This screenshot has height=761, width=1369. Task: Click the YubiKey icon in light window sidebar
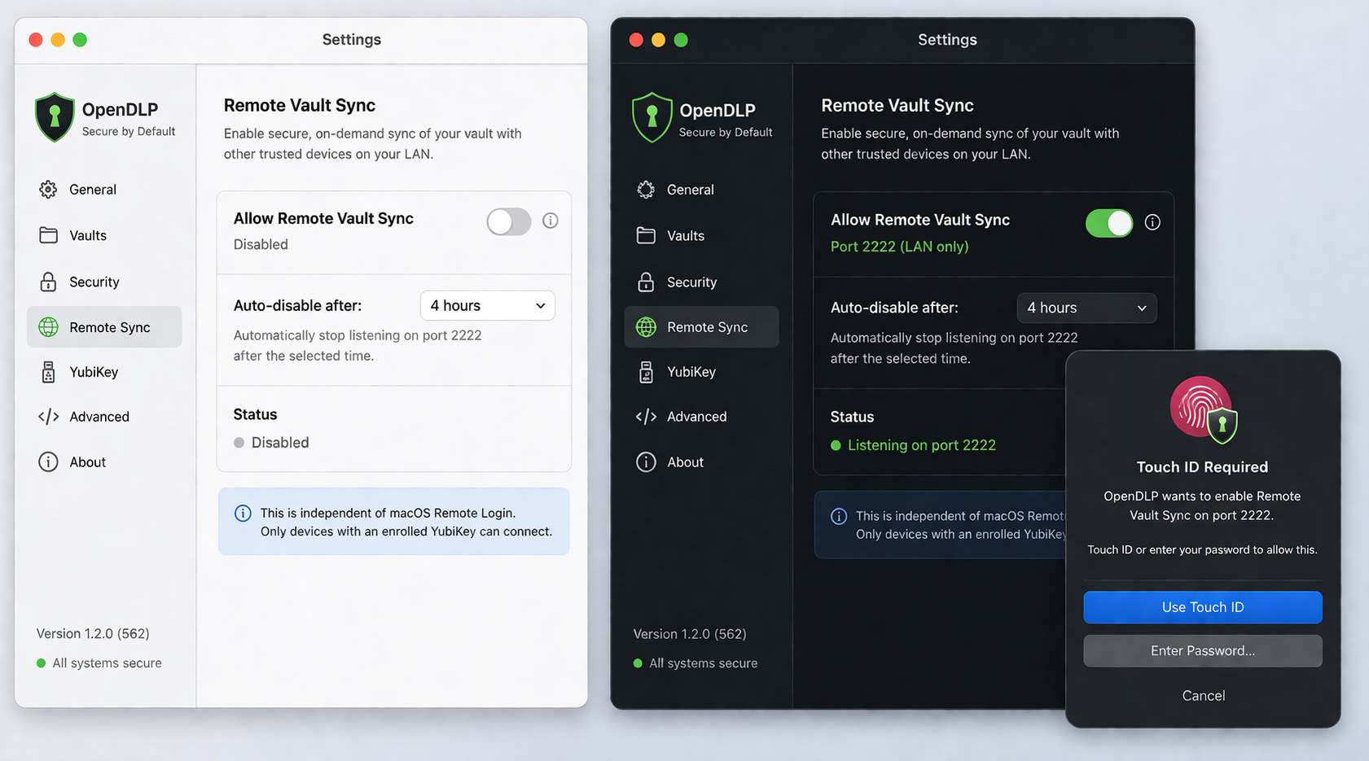pyautogui.click(x=48, y=372)
